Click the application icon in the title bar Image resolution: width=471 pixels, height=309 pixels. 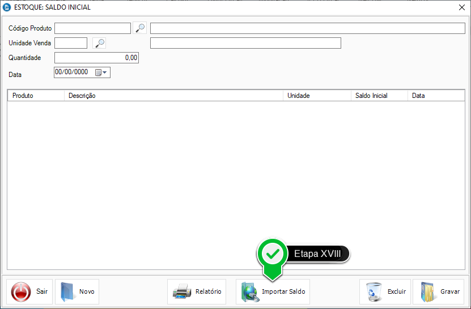click(7, 7)
